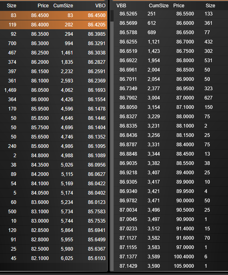Click the ask row priced 105.9000
This screenshot has height=275, width=228.
point(171,266)
